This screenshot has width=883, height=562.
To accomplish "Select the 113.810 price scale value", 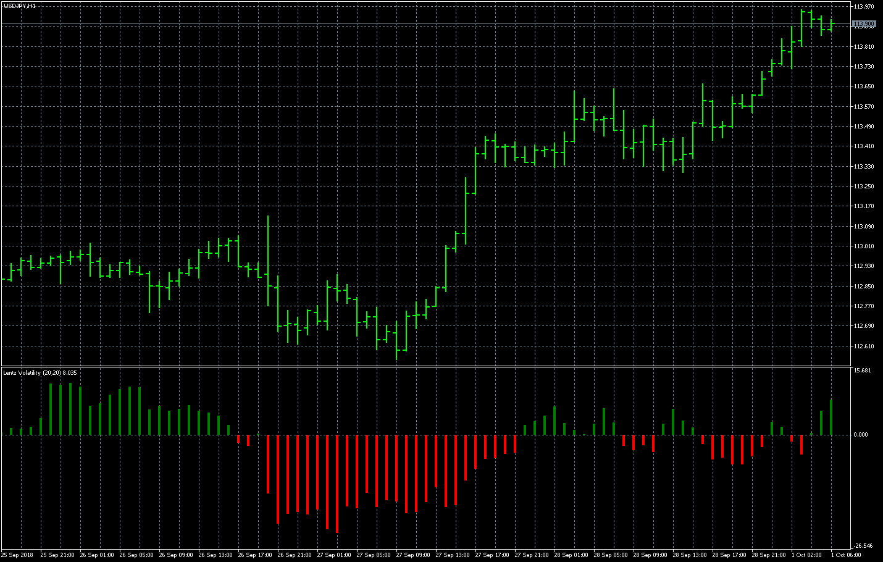I will (x=864, y=47).
